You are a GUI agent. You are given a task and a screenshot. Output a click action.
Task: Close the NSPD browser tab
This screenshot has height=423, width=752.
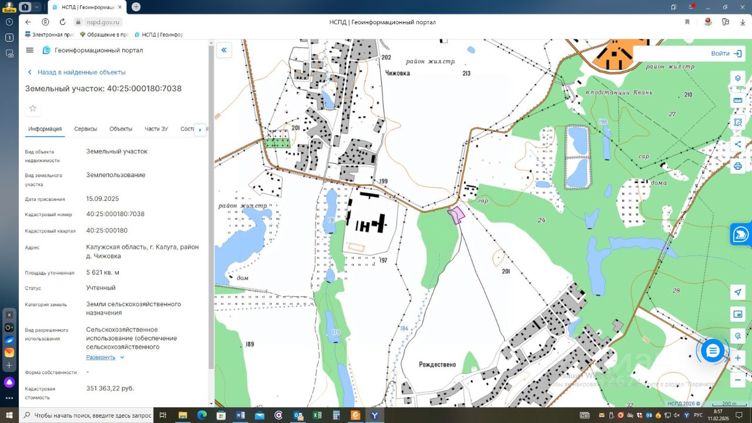click(120, 7)
